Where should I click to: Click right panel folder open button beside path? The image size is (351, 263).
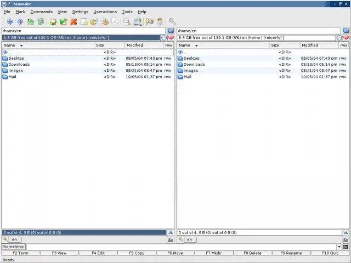(x=346, y=31)
